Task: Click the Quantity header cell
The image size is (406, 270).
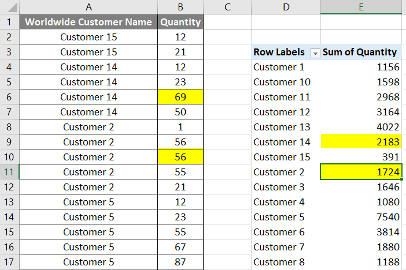Action: pos(180,22)
